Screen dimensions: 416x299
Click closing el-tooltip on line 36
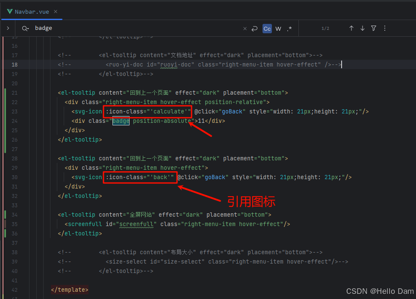(80, 234)
